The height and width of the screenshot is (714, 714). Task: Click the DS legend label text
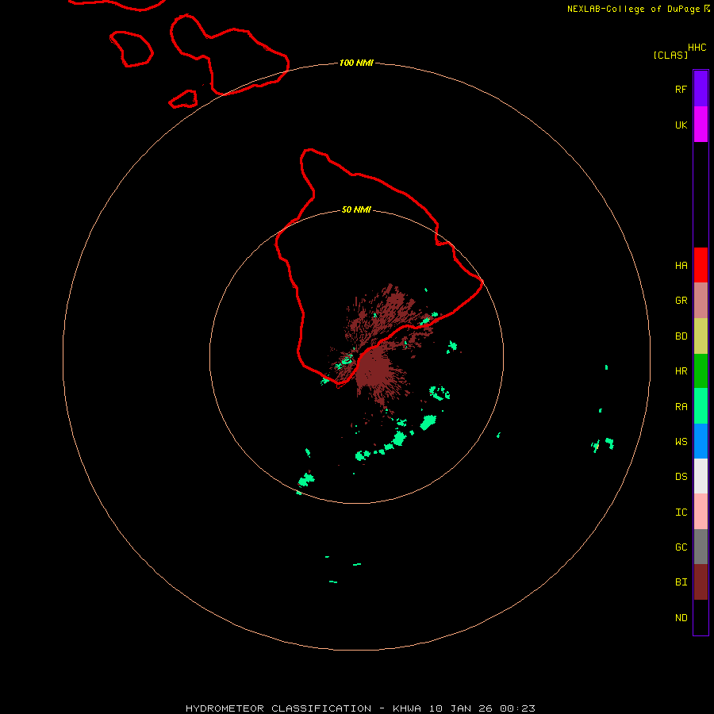click(681, 477)
